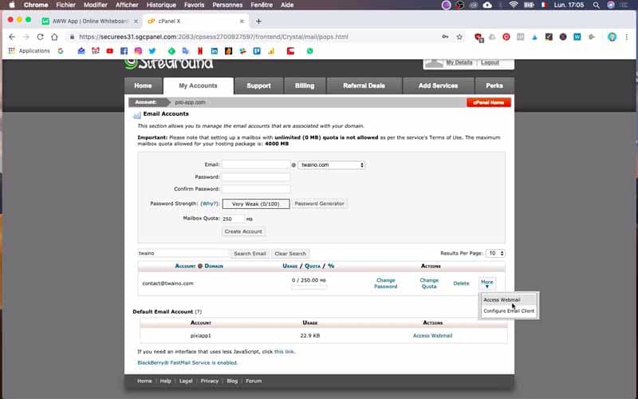Close the cPanel X tab

click(242, 22)
